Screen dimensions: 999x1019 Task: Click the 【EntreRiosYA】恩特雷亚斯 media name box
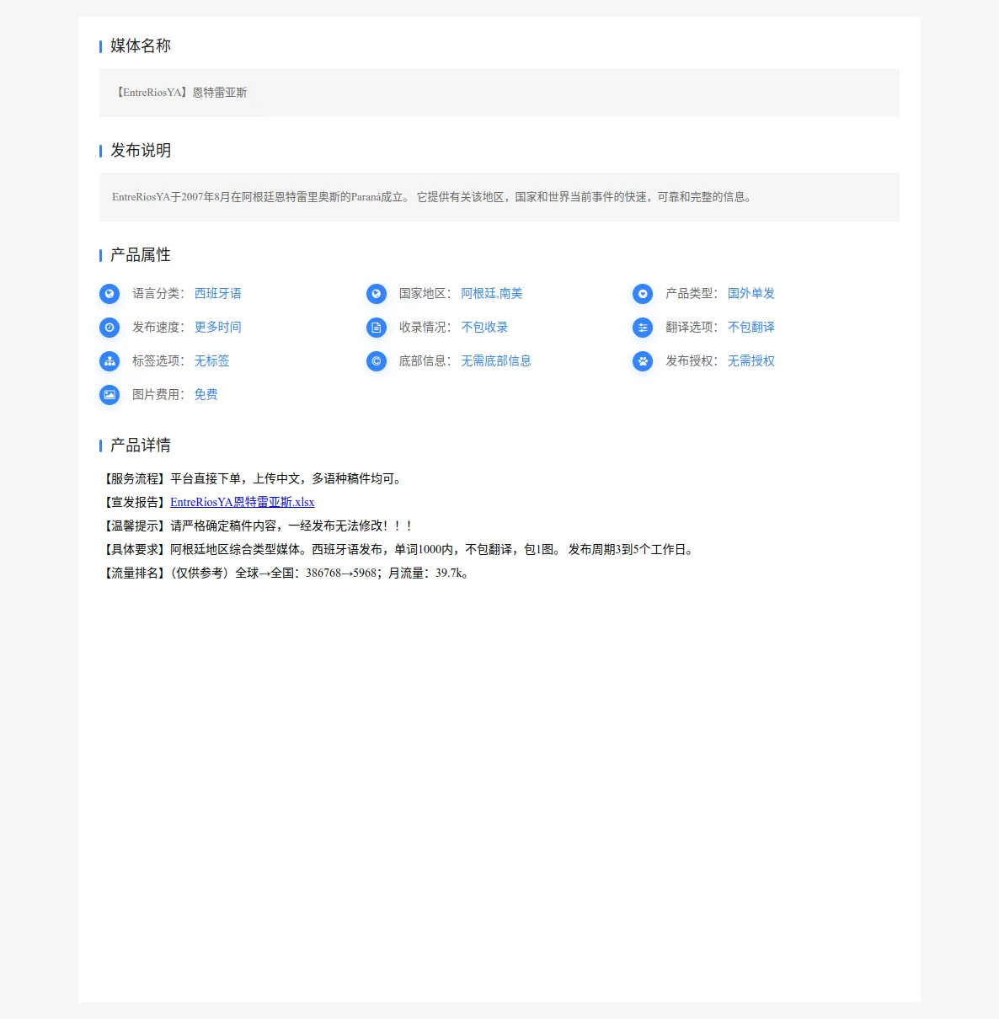pyautogui.click(x=499, y=93)
